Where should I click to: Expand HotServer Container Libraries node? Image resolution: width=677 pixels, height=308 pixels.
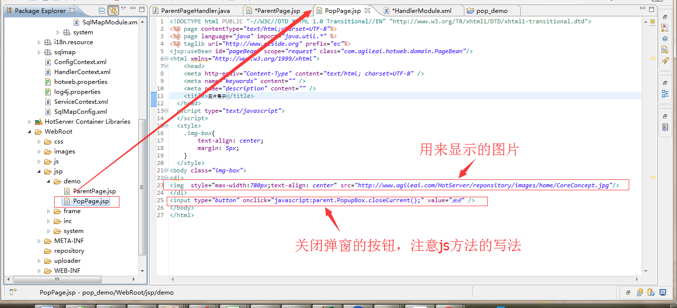click(x=30, y=122)
